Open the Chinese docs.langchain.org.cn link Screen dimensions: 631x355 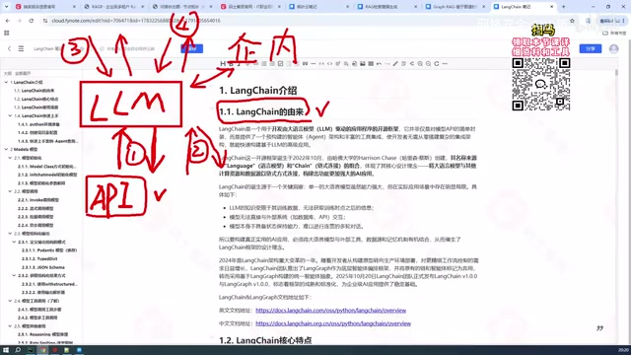(x=333, y=323)
